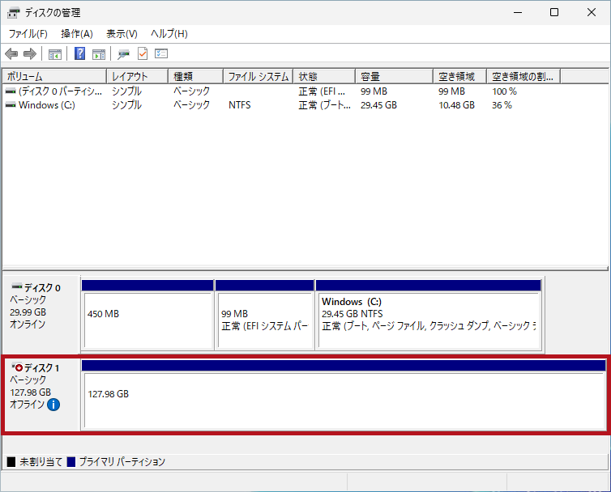Click the checklist settings toolbar icon
Screen dimensions: 611x492
click(161, 54)
